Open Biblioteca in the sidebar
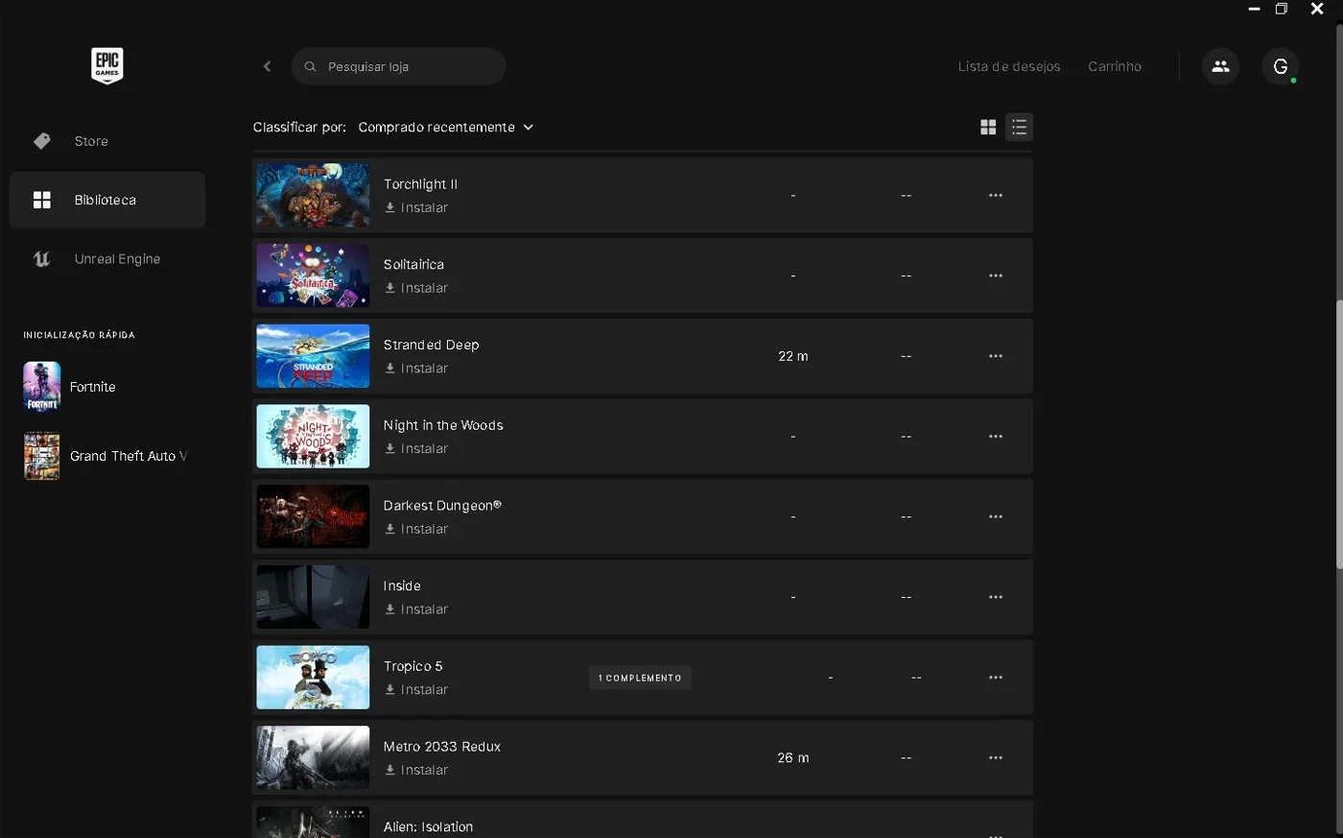This screenshot has height=838, width=1343. click(107, 200)
